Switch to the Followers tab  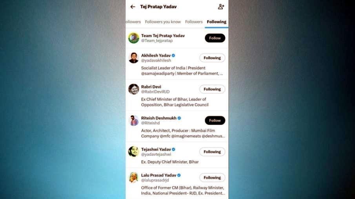click(x=194, y=22)
